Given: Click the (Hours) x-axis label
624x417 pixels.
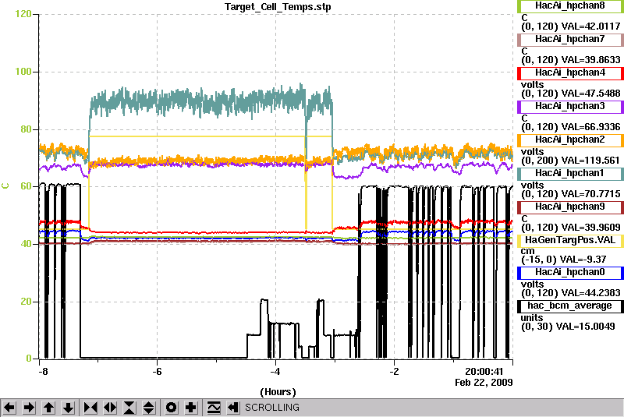Looking at the screenshot, I should tap(278, 392).
